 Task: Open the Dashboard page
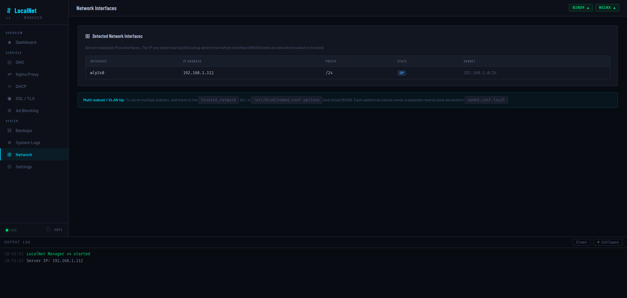pyautogui.click(x=34, y=42)
